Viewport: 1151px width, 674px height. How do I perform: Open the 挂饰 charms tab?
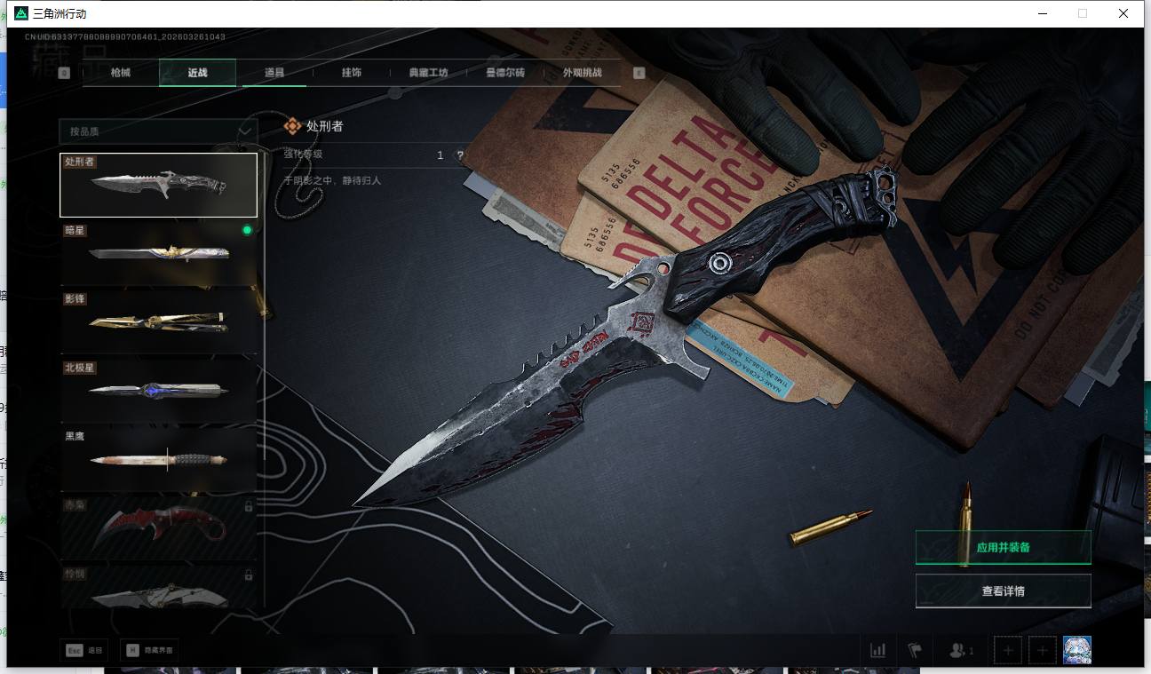coord(351,73)
